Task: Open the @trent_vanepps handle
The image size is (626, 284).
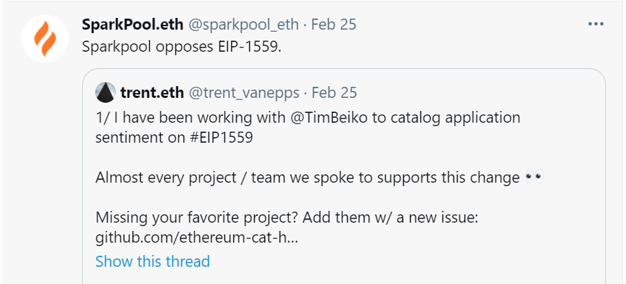Action: coord(244,93)
